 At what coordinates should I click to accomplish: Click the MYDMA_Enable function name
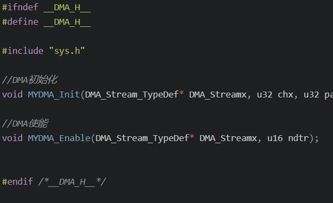coord(59,138)
